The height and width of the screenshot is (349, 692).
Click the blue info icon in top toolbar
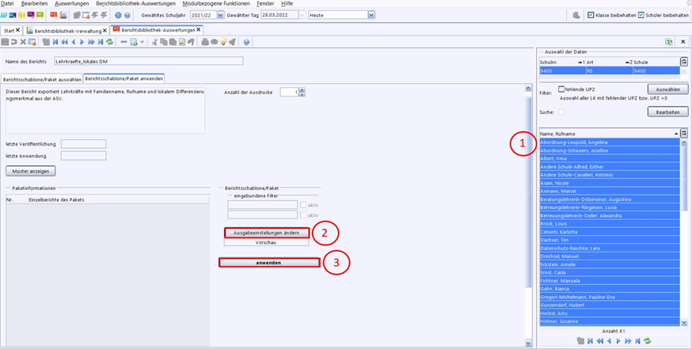click(118, 15)
